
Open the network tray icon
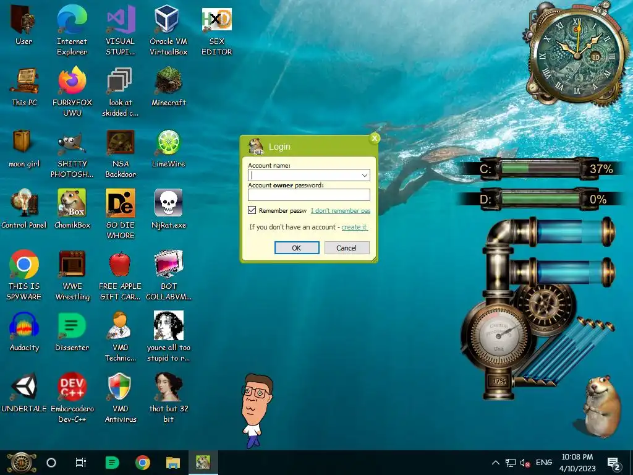click(x=510, y=463)
